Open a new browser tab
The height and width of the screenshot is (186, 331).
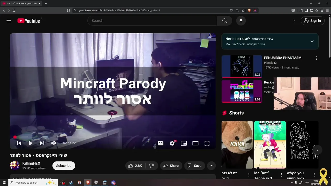[46, 3]
